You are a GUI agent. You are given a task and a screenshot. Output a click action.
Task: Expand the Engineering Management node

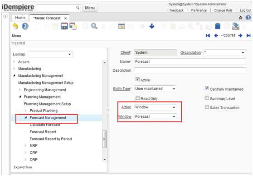pos(20,90)
